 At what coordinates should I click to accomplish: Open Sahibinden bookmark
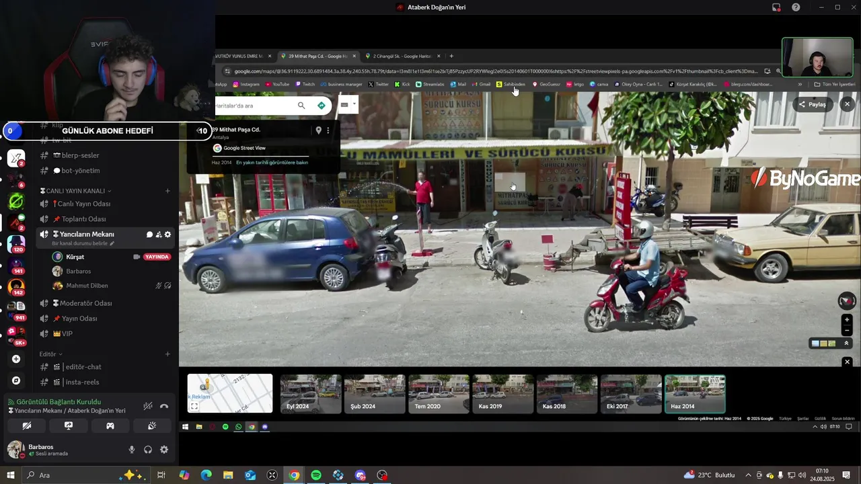point(511,84)
